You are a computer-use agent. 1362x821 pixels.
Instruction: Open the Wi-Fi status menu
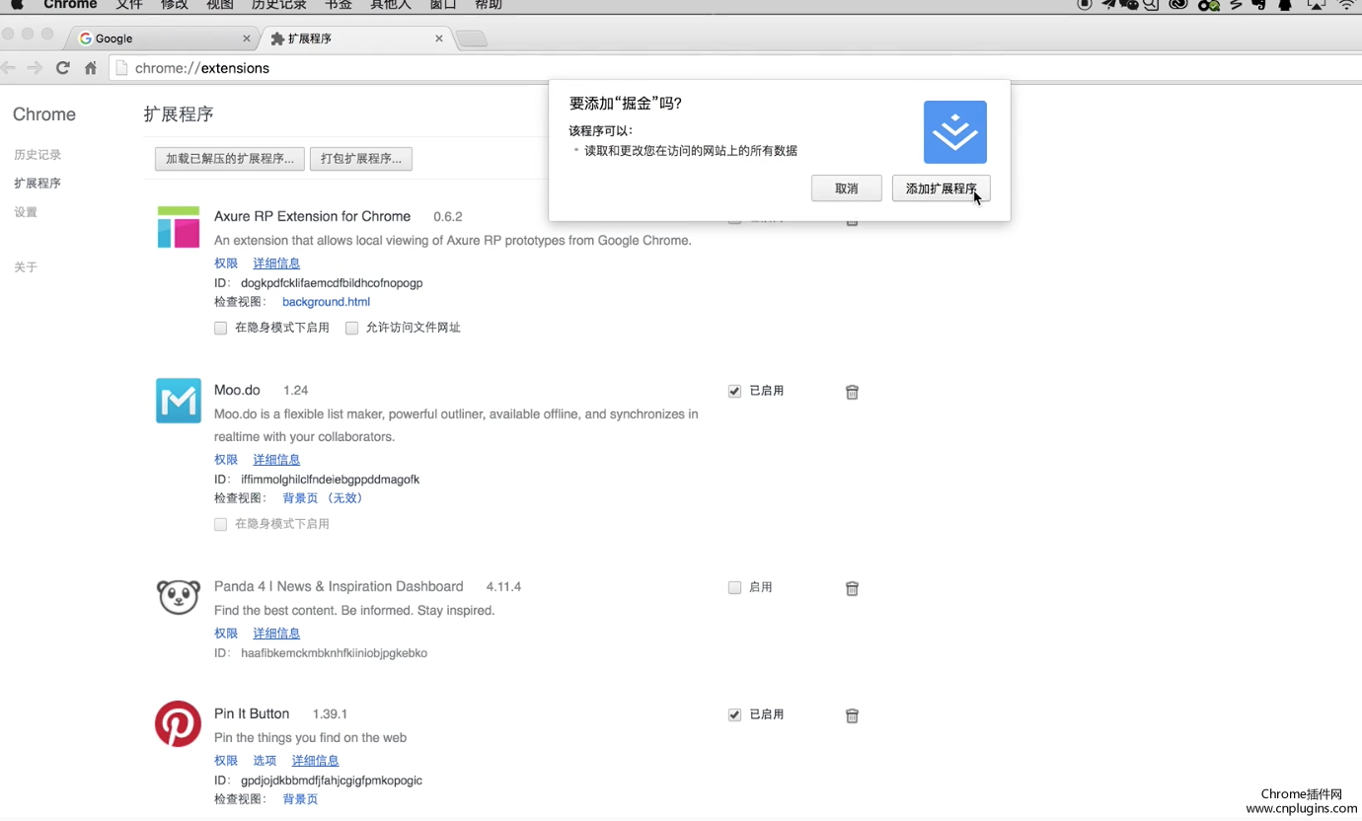[x=1347, y=5]
